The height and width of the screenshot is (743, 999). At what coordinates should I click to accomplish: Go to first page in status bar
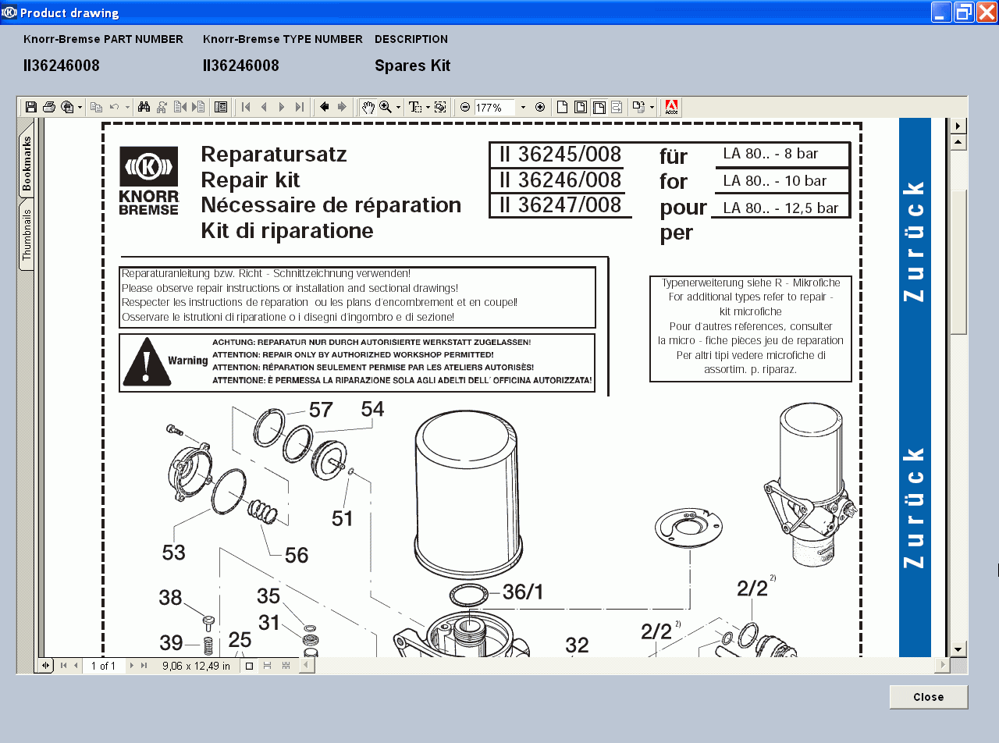coord(64,666)
